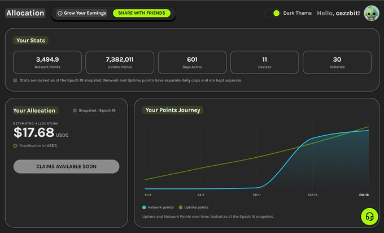Select the Devices stat card
This screenshot has width=384, height=233.
264,62
